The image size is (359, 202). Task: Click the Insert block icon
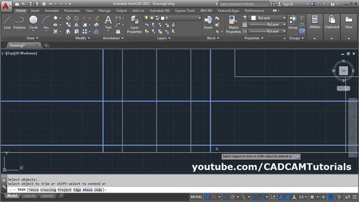(x=208, y=22)
